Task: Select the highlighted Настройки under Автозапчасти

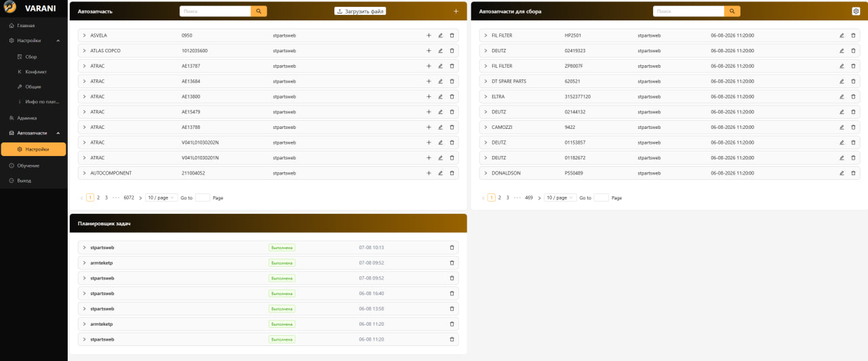Action: [x=34, y=149]
